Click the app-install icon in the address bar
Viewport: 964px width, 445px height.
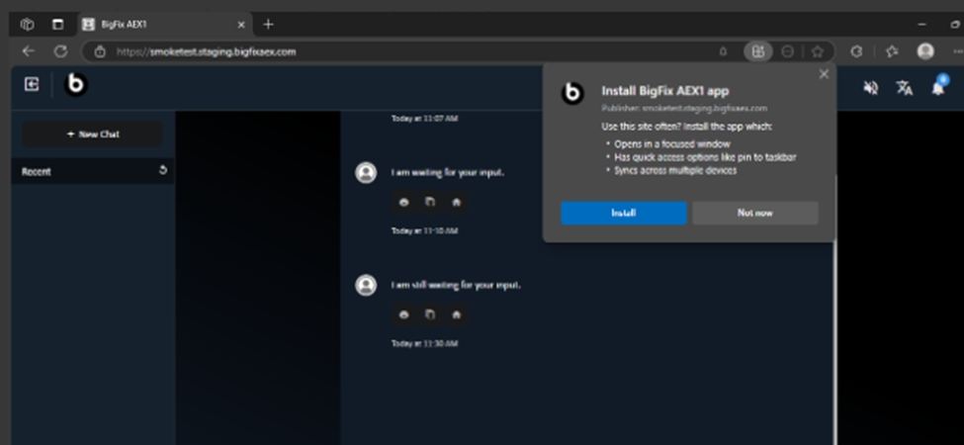point(758,51)
